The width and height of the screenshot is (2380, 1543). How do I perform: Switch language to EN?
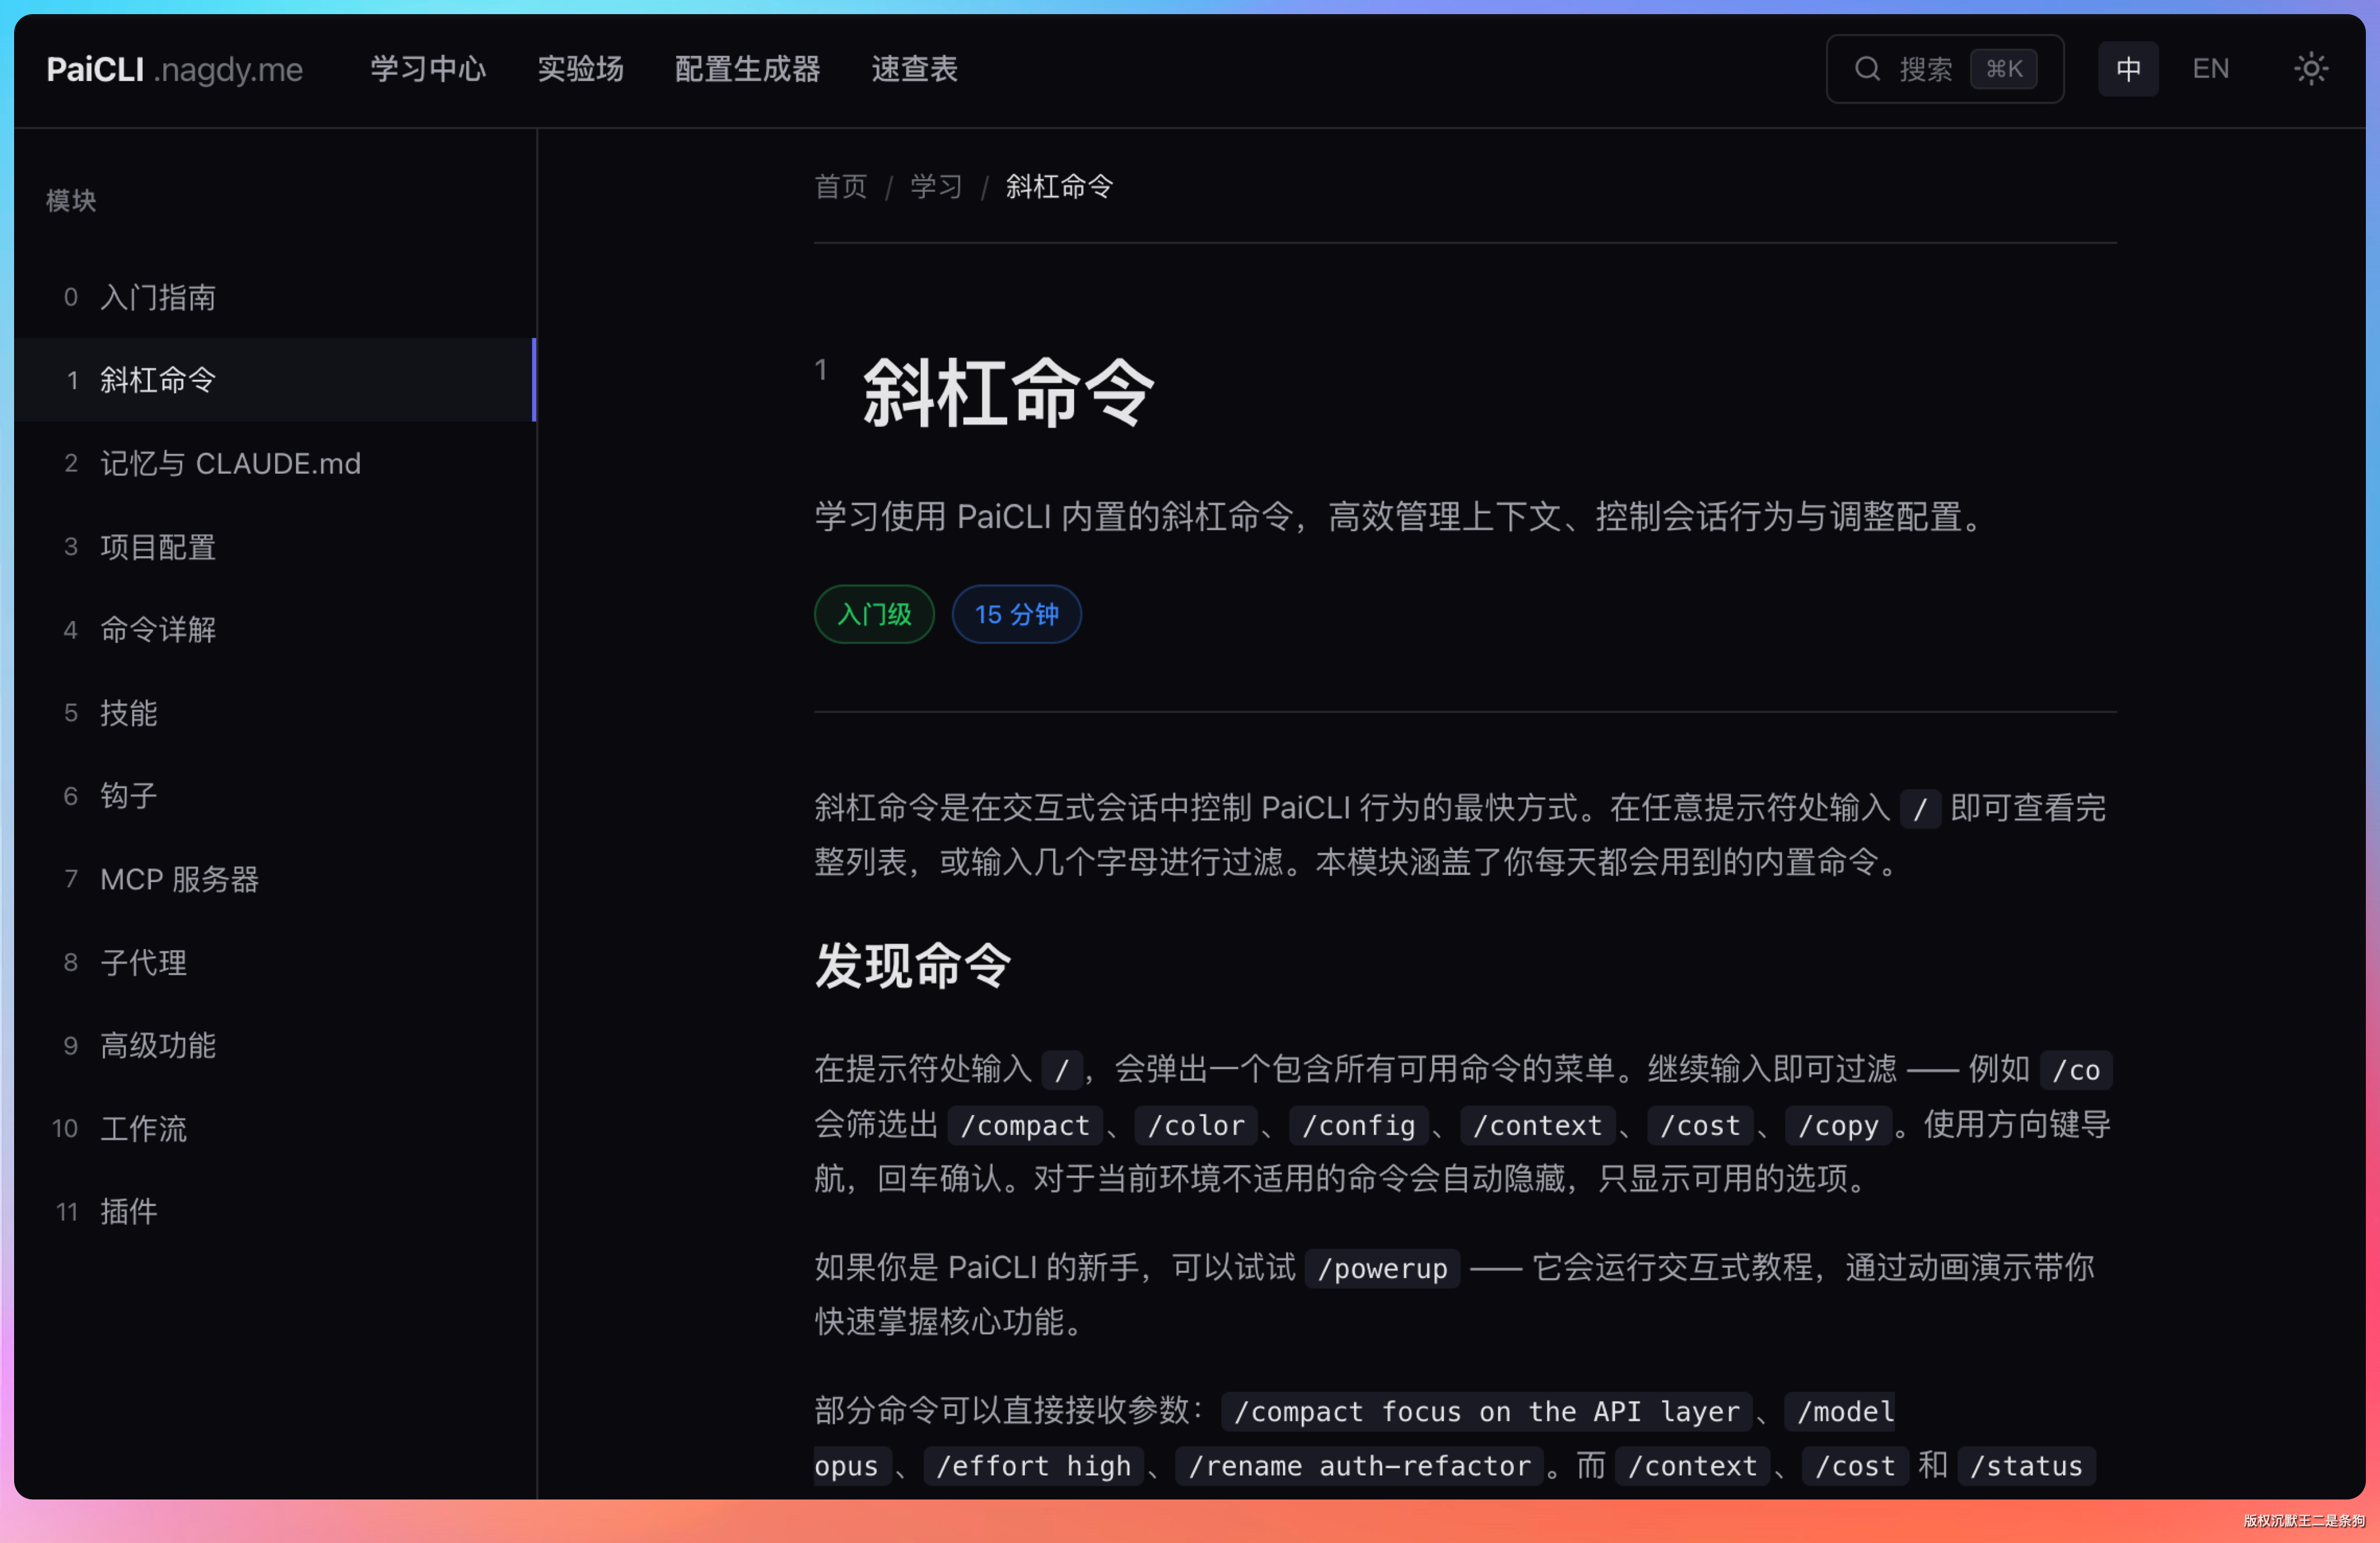(2210, 69)
